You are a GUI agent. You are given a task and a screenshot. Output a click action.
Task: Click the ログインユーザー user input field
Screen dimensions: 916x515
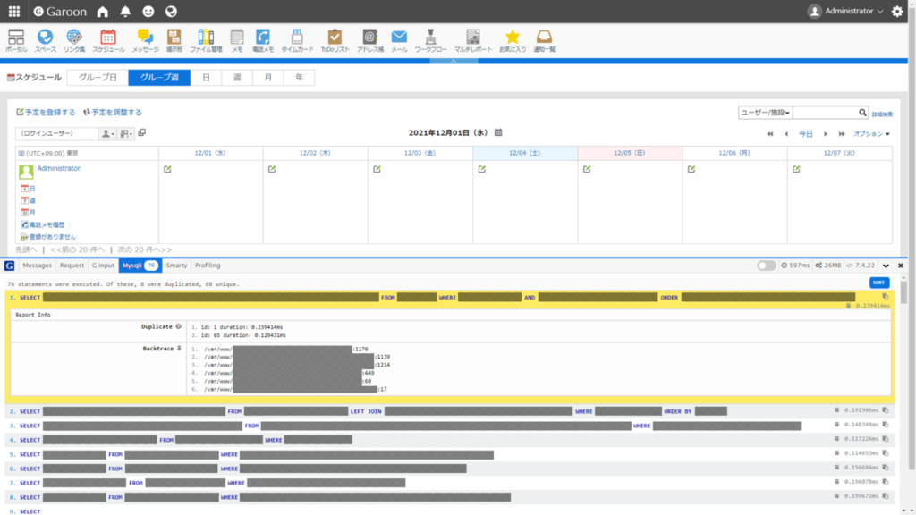[x=56, y=134]
